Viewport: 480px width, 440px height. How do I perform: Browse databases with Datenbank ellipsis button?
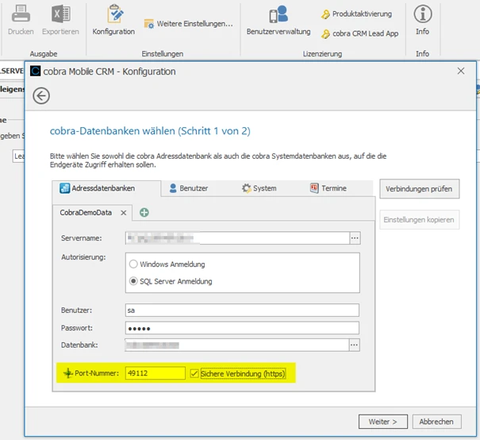[354, 345]
